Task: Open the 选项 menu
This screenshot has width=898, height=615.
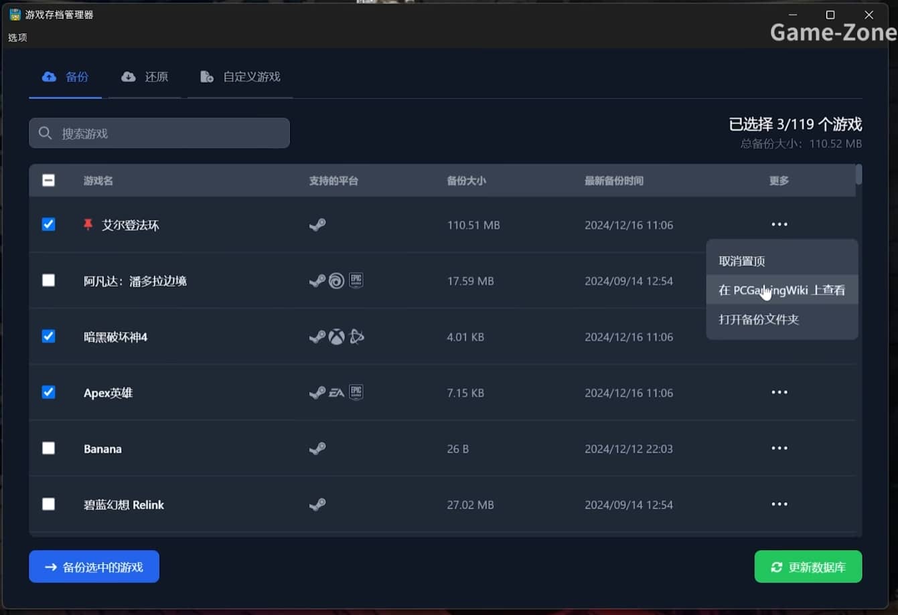Action: [17, 37]
